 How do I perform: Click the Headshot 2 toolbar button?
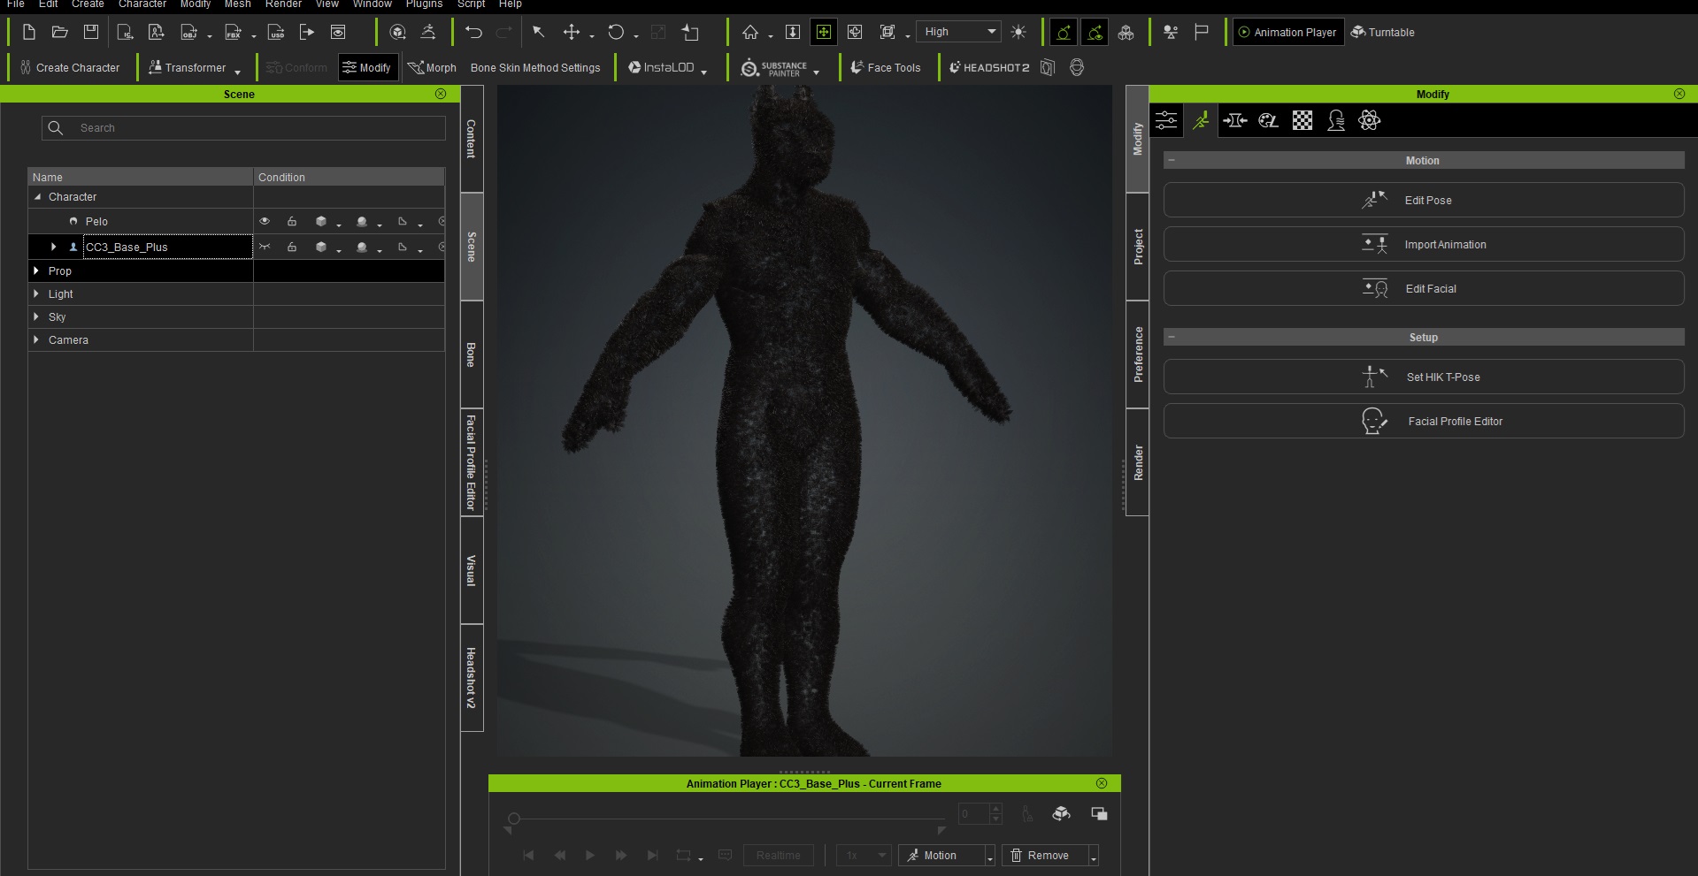pos(989,68)
